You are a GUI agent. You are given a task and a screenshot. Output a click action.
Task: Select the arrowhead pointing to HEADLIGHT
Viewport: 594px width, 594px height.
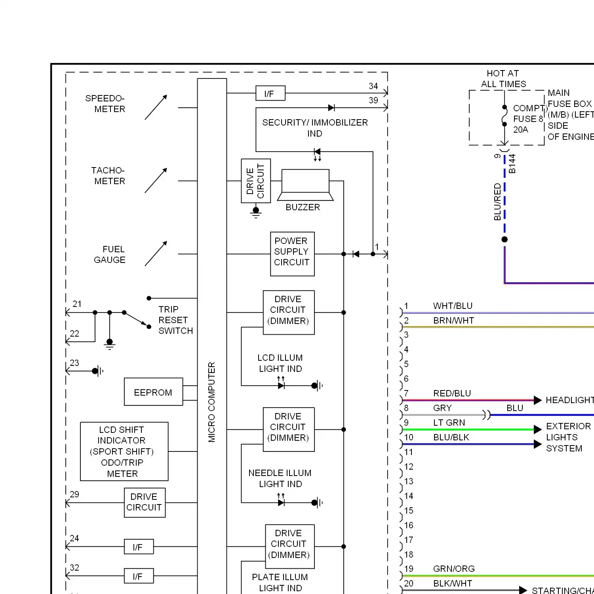[538, 400]
